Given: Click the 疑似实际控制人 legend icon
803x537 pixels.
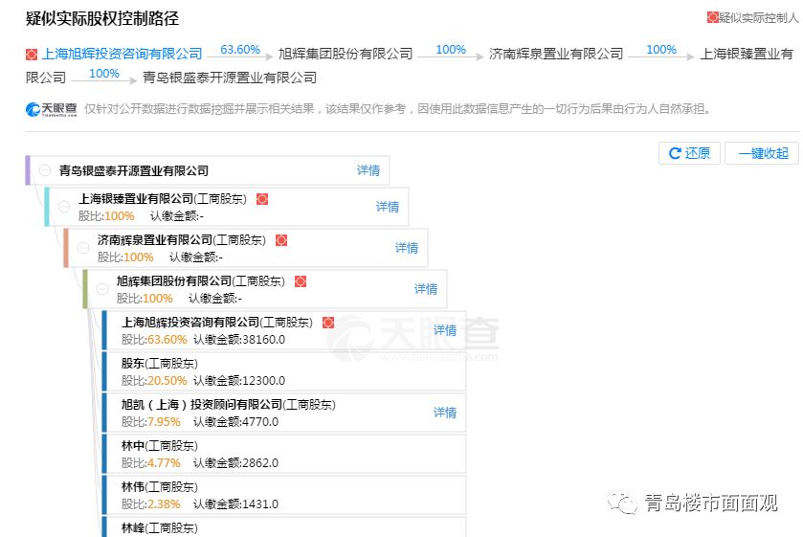Looking at the screenshot, I should (712, 17).
